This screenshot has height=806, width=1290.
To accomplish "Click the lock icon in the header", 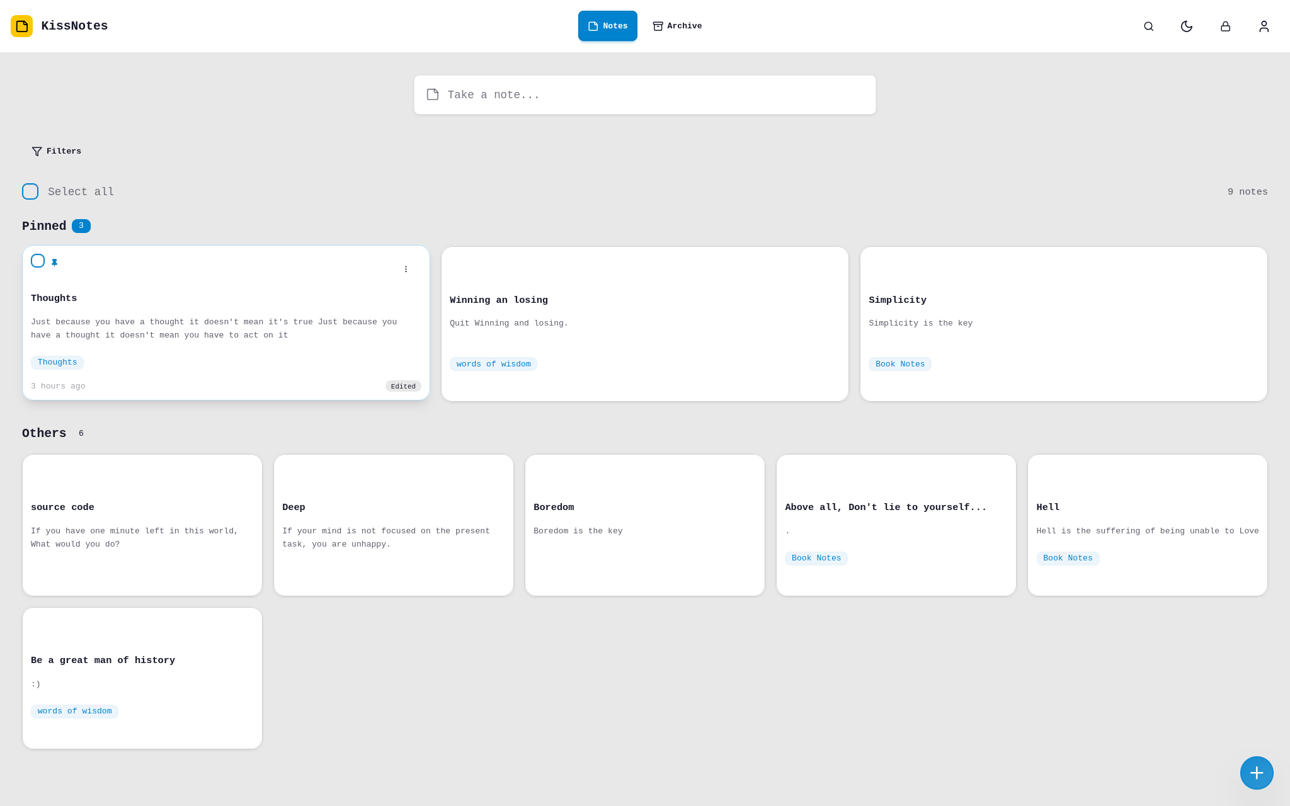I will (1225, 26).
